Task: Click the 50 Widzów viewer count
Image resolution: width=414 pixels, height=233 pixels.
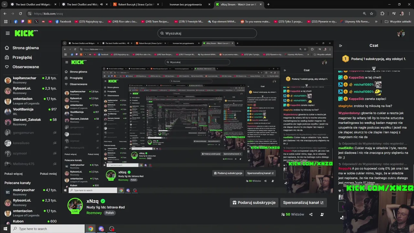Action: (x=293, y=214)
